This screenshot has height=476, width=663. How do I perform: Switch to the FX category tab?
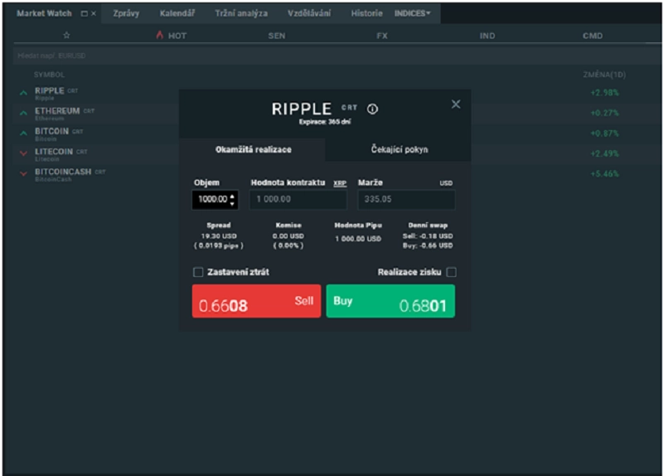click(382, 36)
